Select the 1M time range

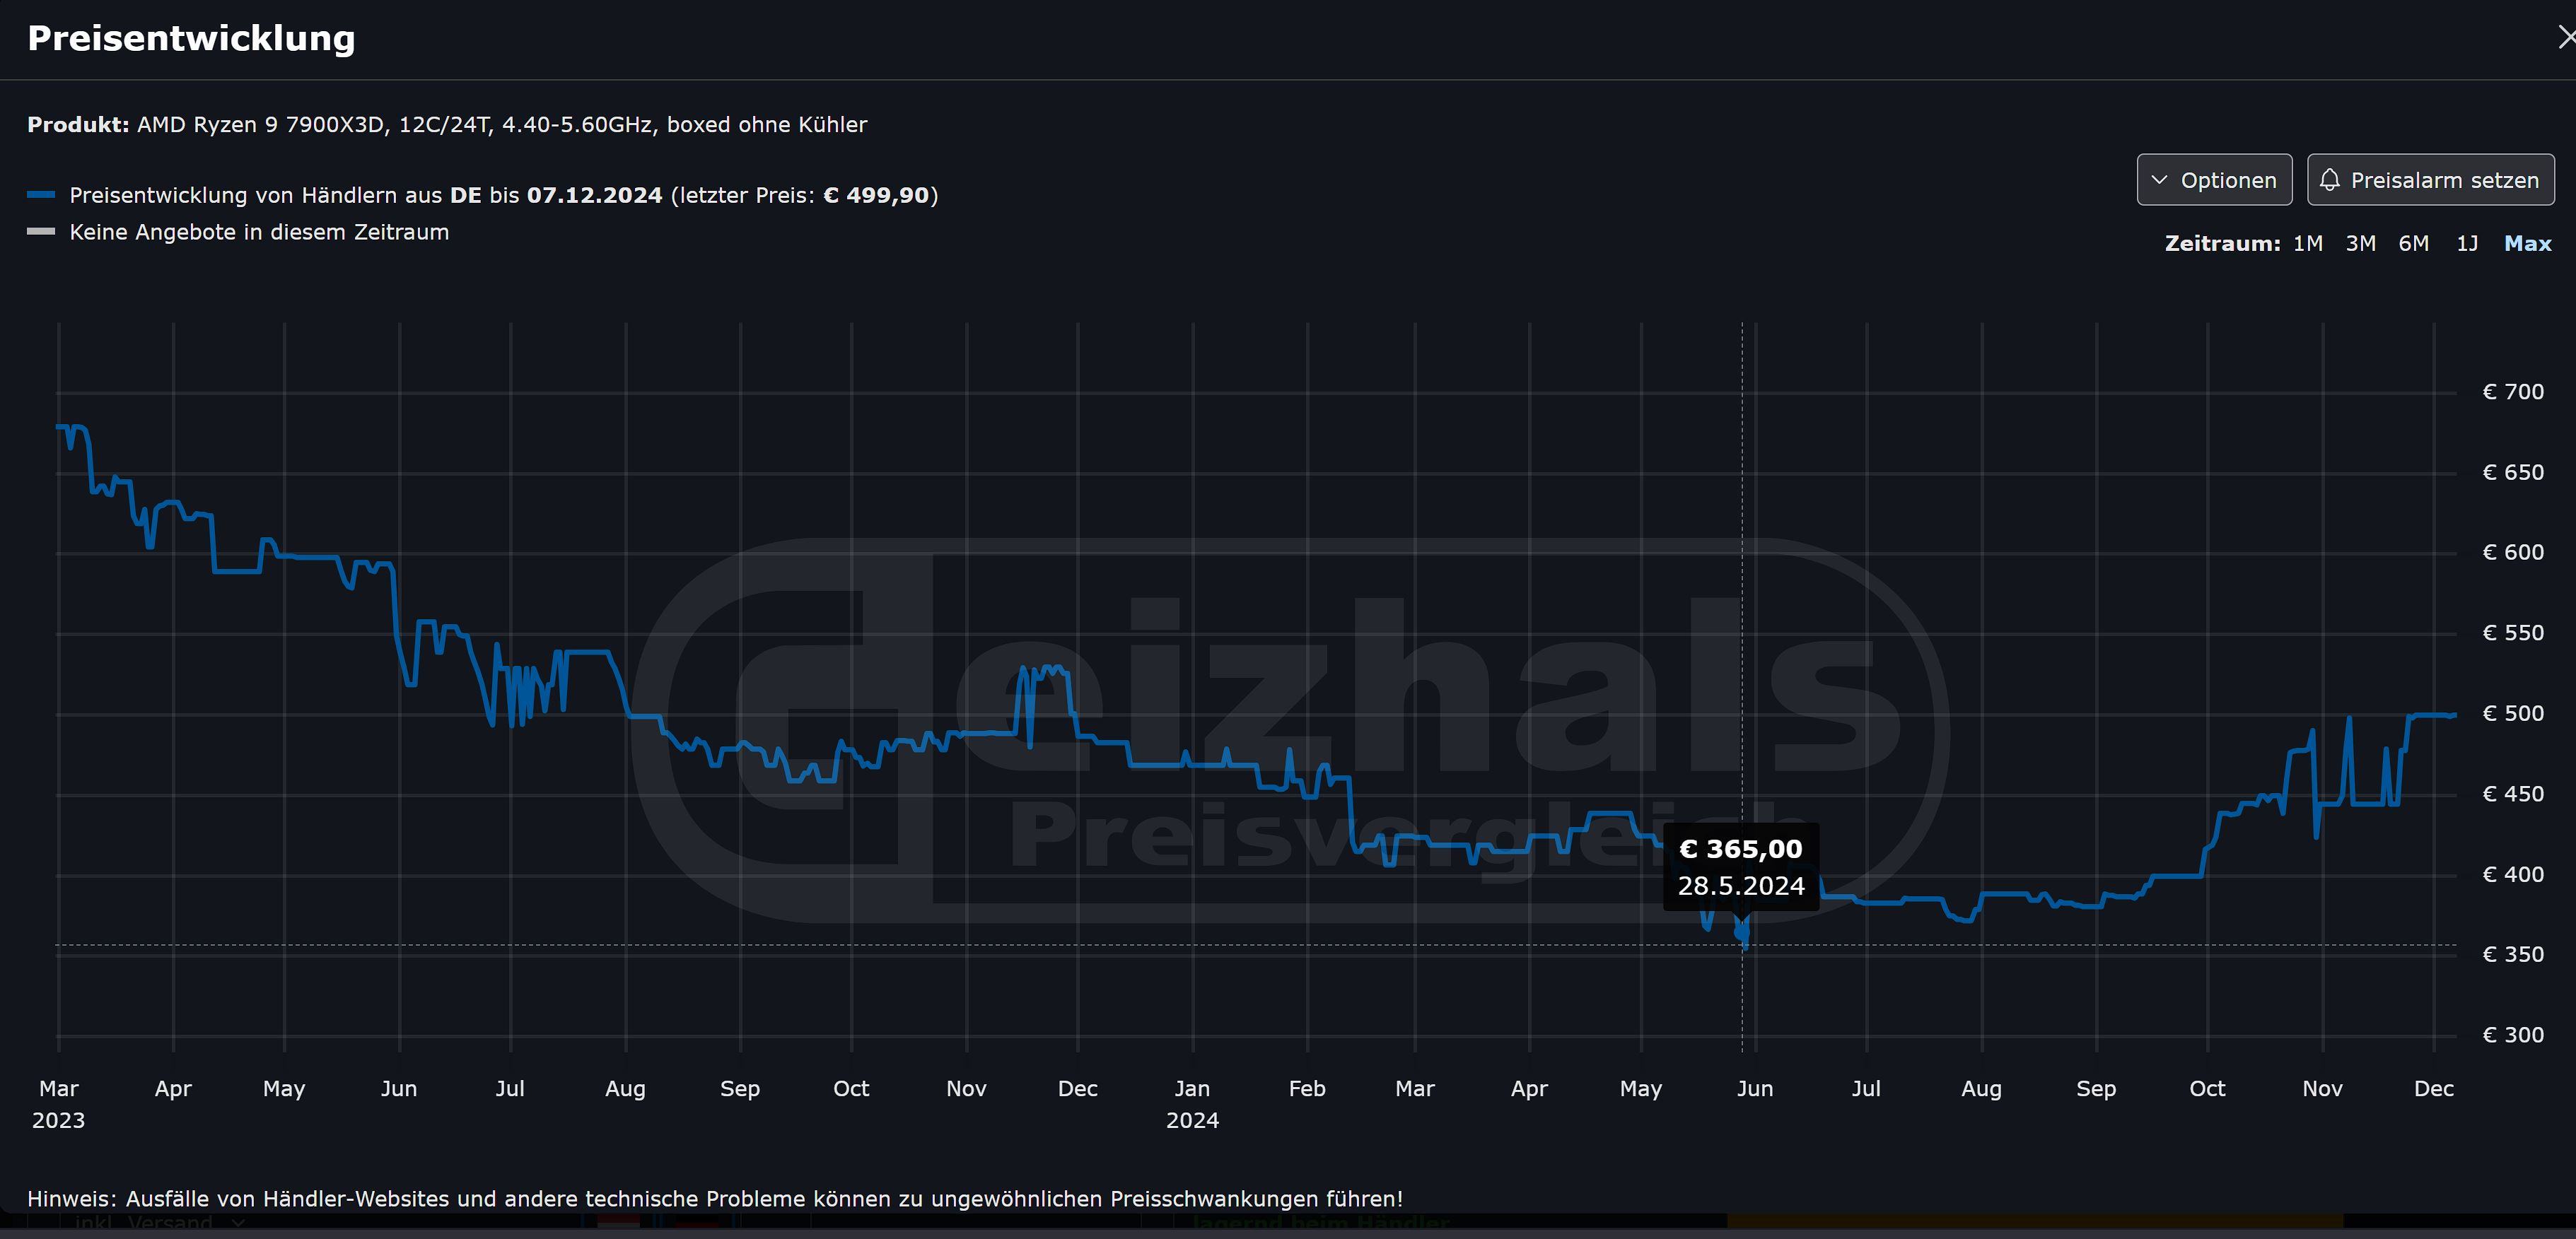tap(2307, 244)
